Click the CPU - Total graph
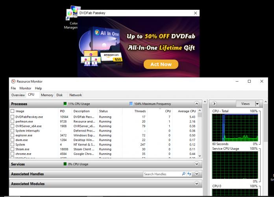 pyautogui.click(x=235, y=128)
